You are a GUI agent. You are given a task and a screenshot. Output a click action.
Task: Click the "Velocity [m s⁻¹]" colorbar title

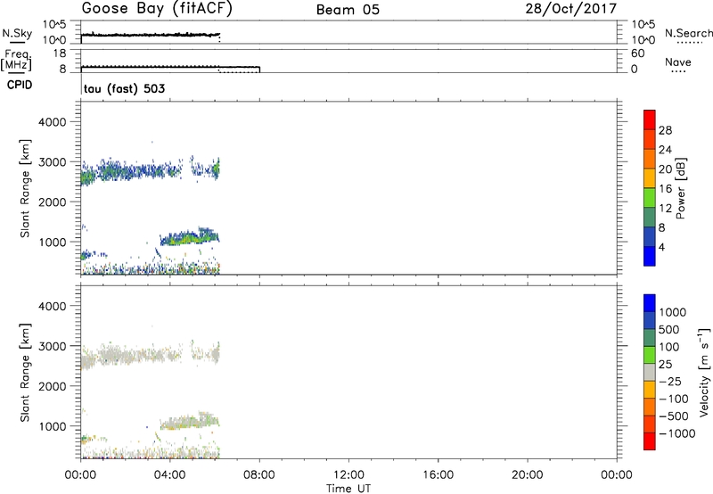[704, 372]
